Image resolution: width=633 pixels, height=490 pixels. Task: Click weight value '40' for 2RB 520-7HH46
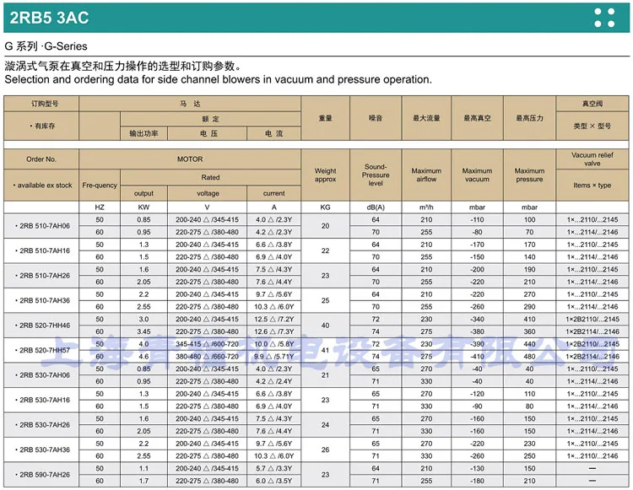(326, 325)
